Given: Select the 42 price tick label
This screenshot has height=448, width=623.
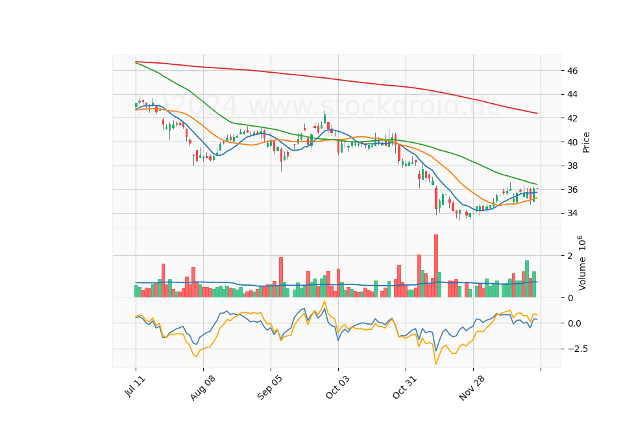Looking at the screenshot, I should 572,118.
